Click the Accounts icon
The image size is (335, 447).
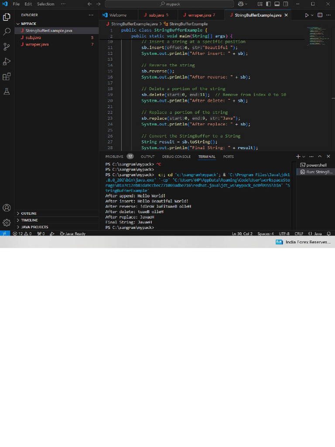click(x=7, y=208)
